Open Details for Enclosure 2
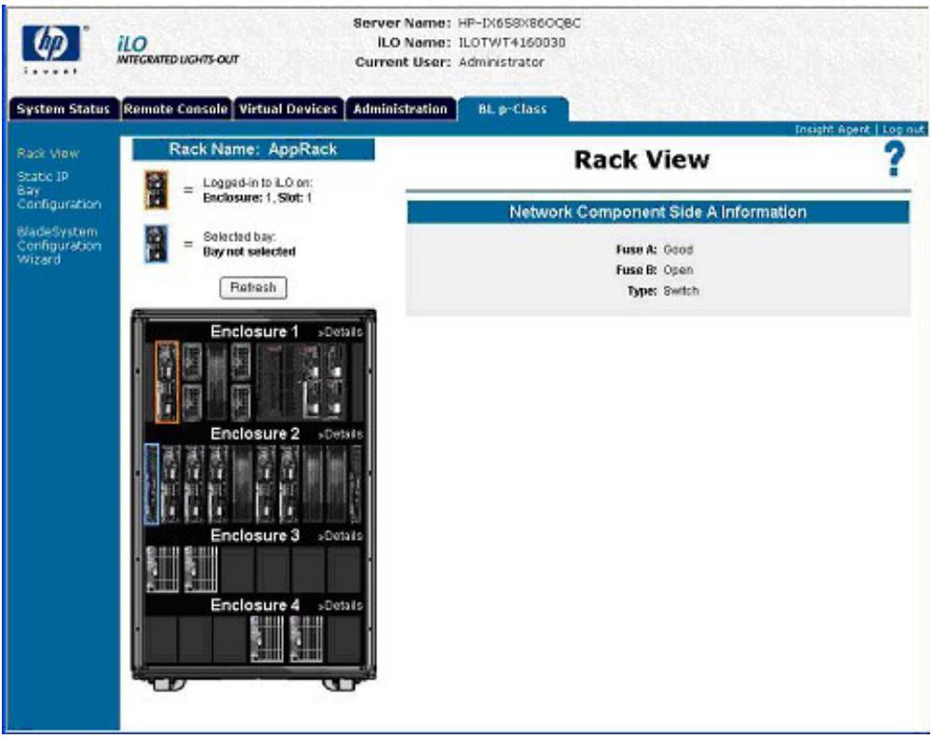 340,435
